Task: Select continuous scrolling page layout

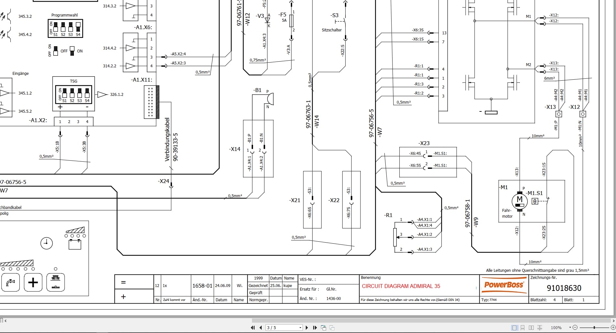Action: click(x=523, y=327)
